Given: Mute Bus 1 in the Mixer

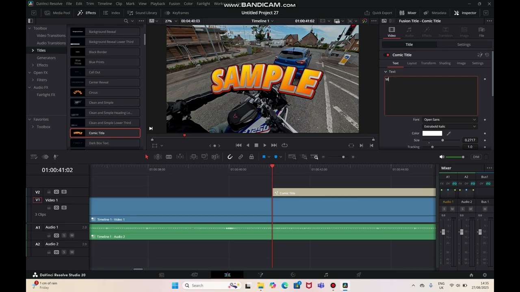Looking at the screenshot, I should [x=485, y=209].
